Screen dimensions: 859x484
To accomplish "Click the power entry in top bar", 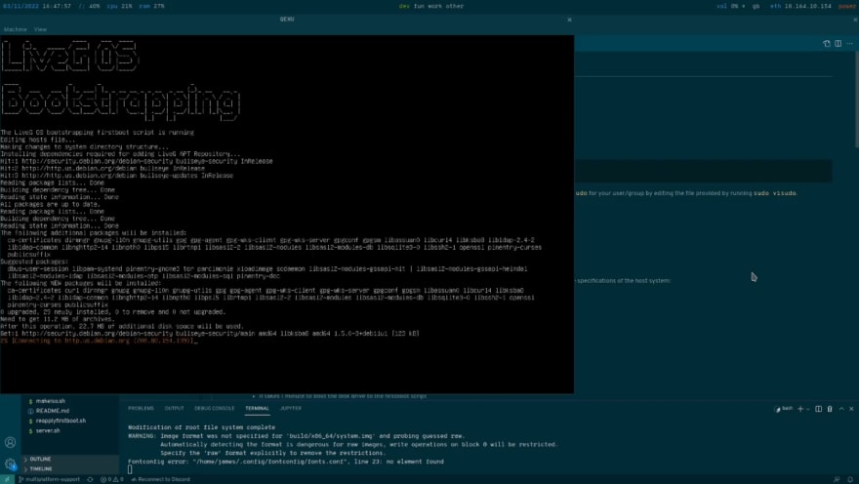I will point(847,6).
